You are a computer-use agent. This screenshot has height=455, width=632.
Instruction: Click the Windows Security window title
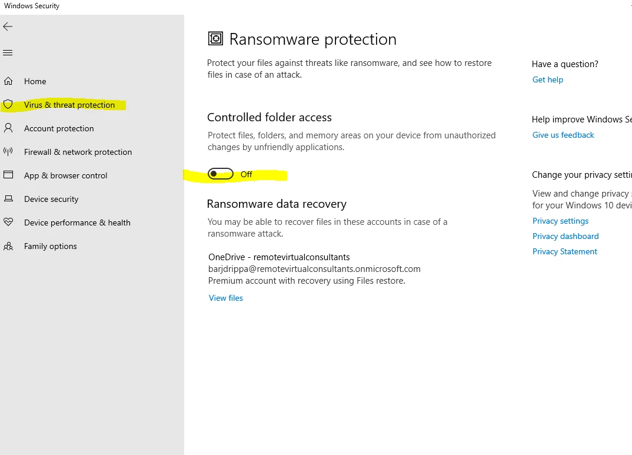[x=32, y=6]
